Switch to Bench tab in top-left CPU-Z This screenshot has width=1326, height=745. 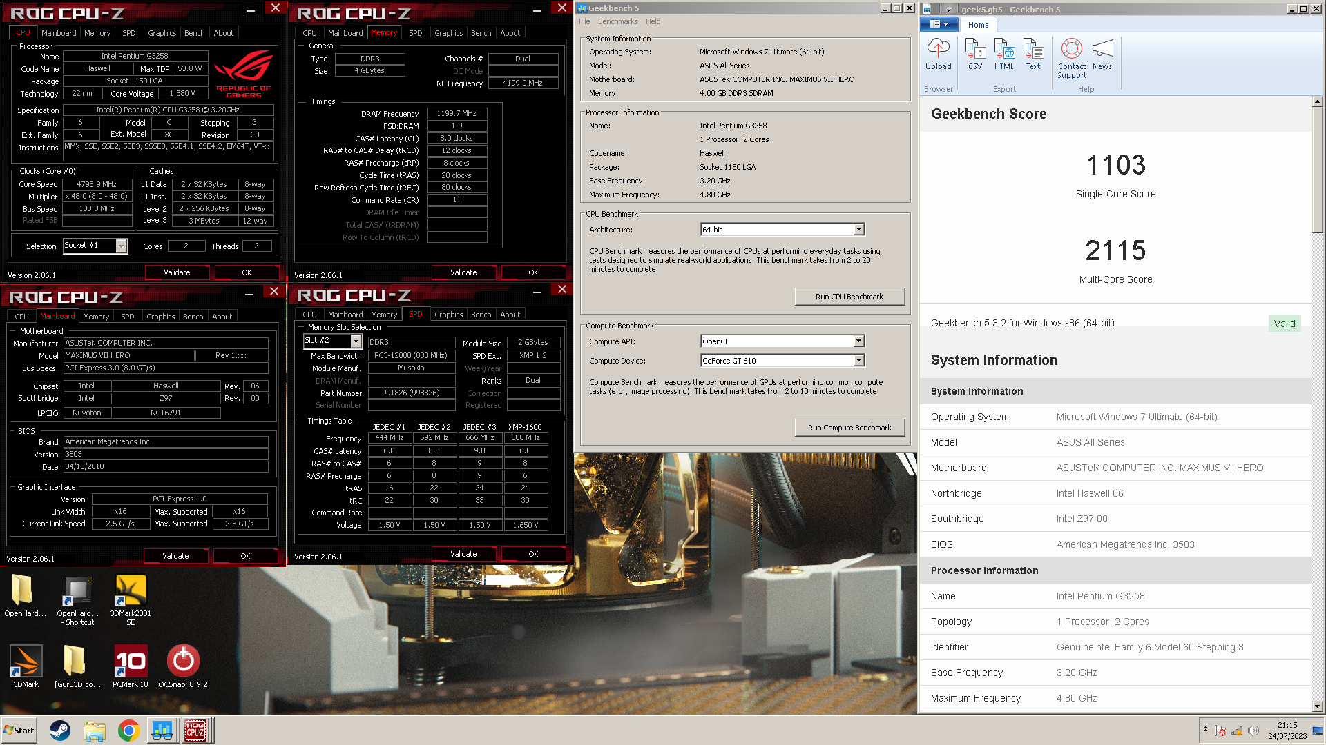pyautogui.click(x=194, y=32)
